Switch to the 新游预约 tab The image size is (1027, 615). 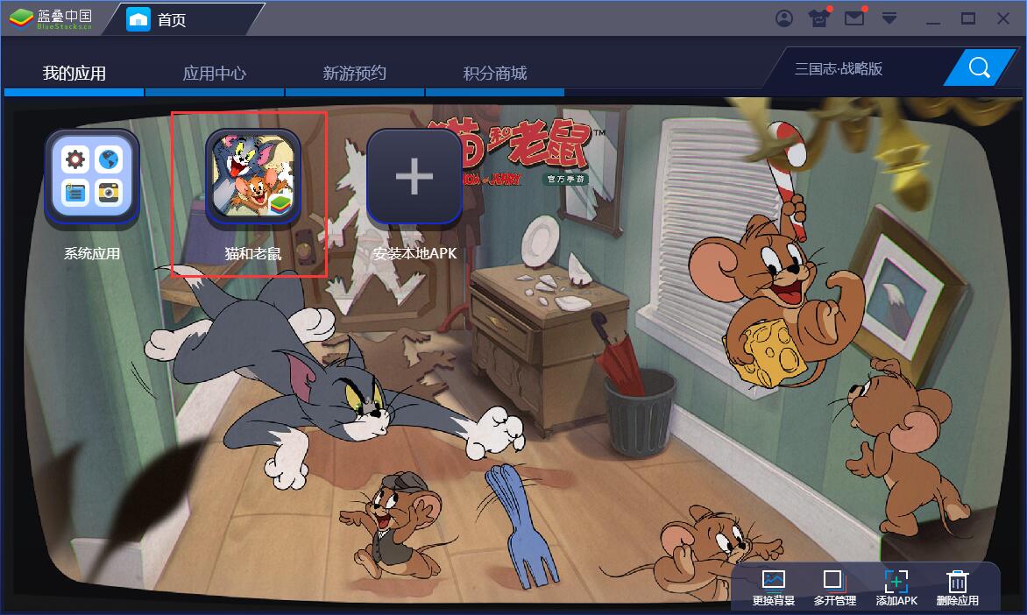click(356, 74)
